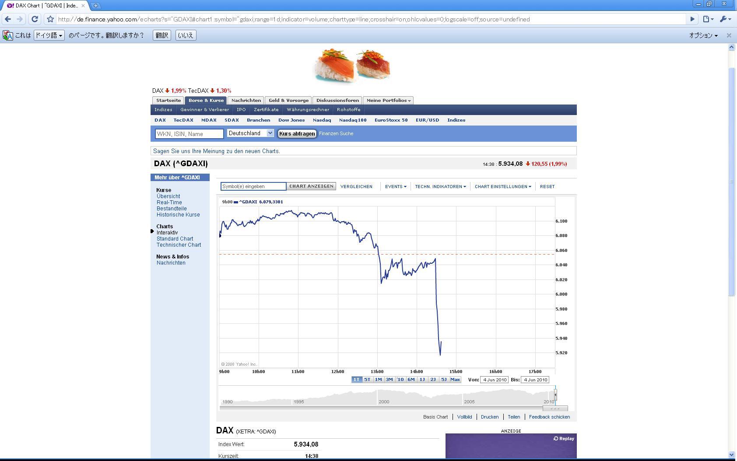This screenshot has height=461, width=737.
Task: Bookmark this page with the star icon
Action: (50, 19)
